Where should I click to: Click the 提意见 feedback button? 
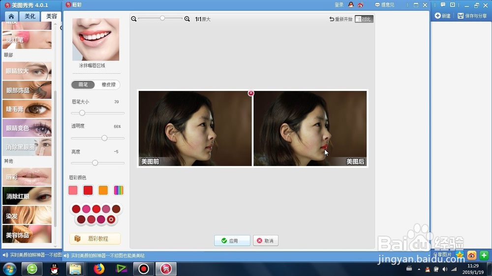385,5
